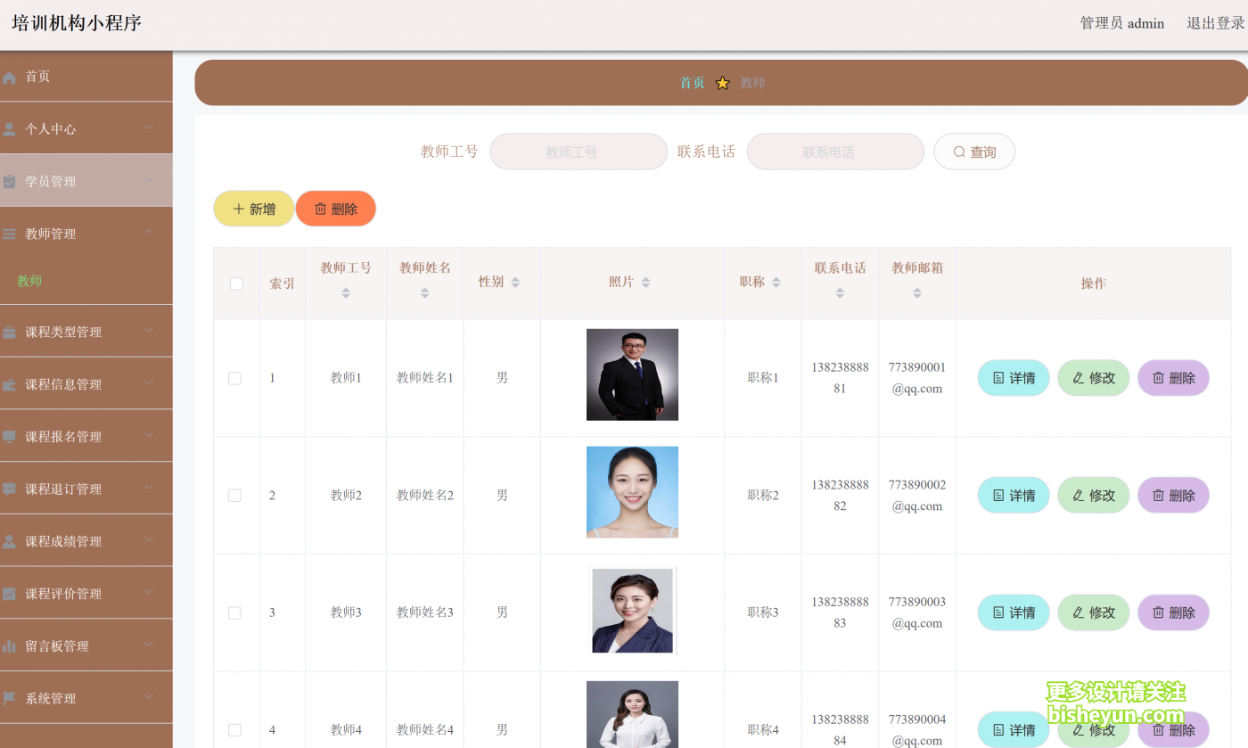
Task: Click the photo thumbnail of 教师1
Action: pyautogui.click(x=632, y=374)
